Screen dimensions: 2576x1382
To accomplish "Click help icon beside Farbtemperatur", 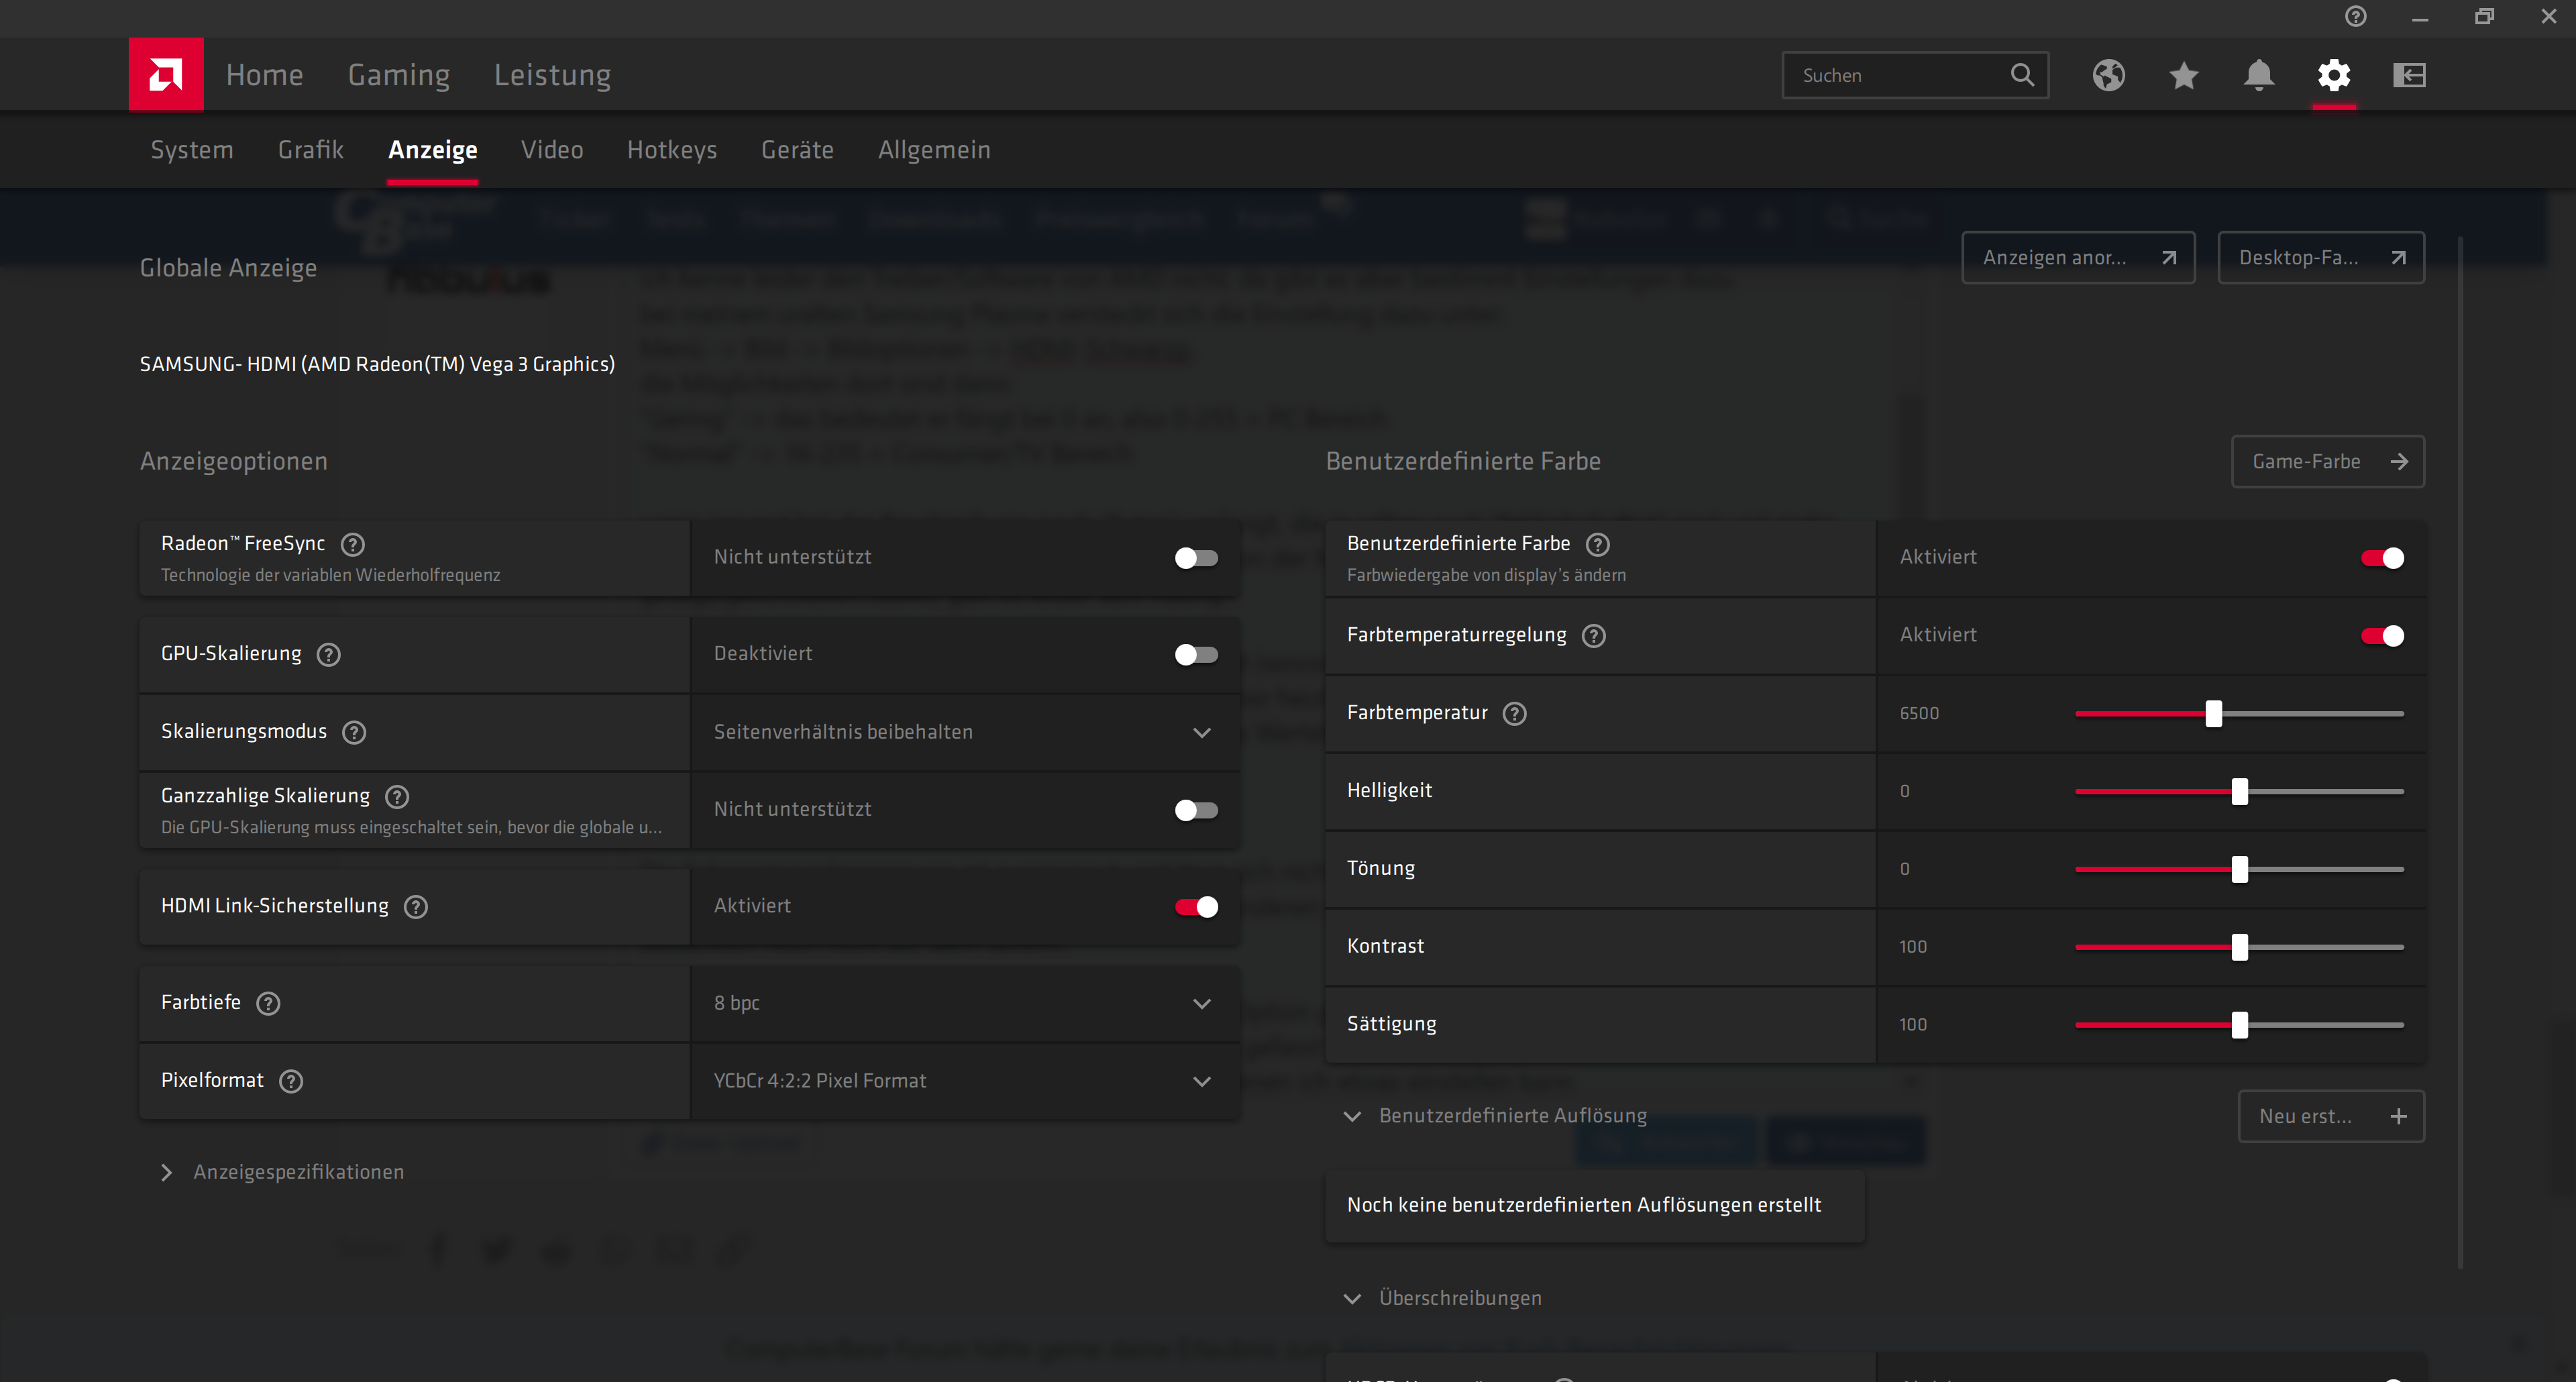I will pos(1515,713).
